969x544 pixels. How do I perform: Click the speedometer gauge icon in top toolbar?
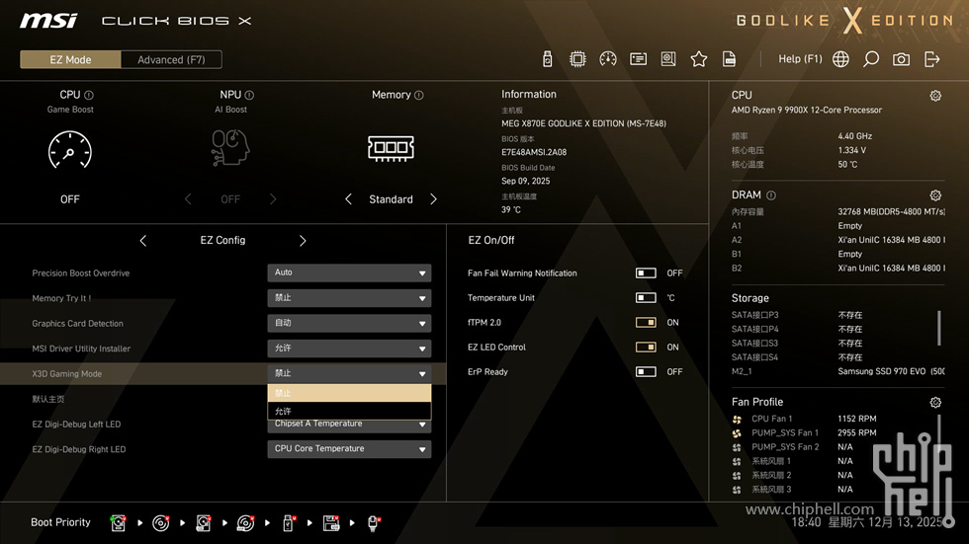pos(608,59)
